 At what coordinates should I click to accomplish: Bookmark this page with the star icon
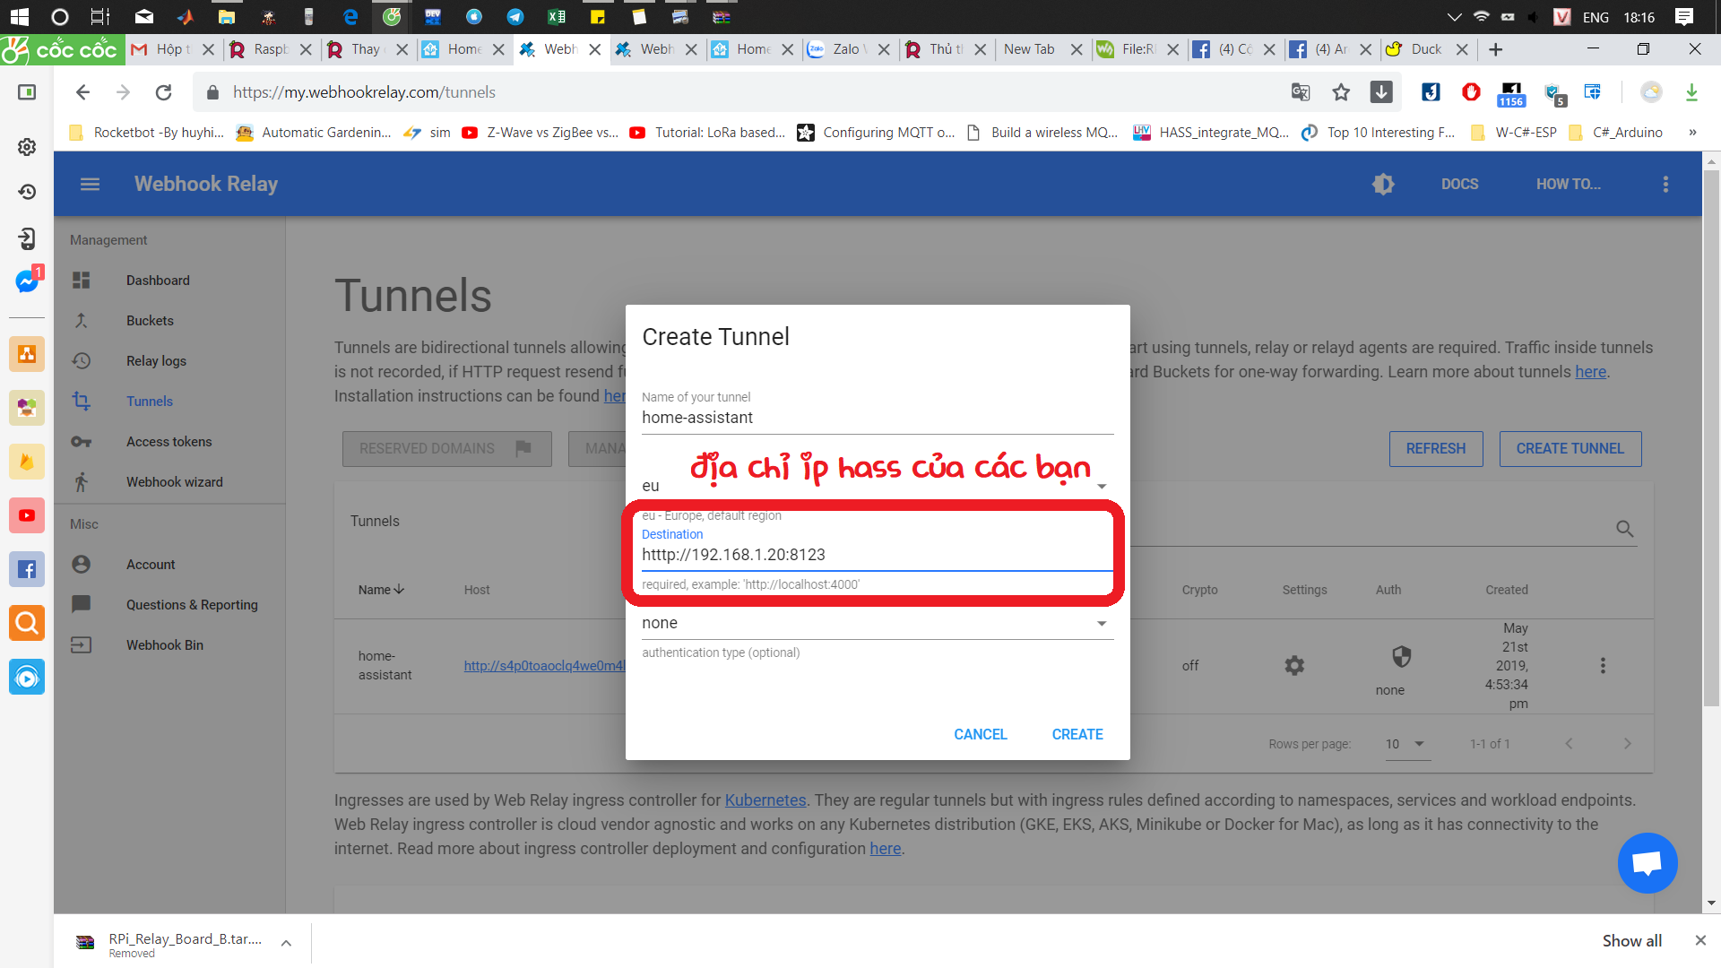[1341, 91]
